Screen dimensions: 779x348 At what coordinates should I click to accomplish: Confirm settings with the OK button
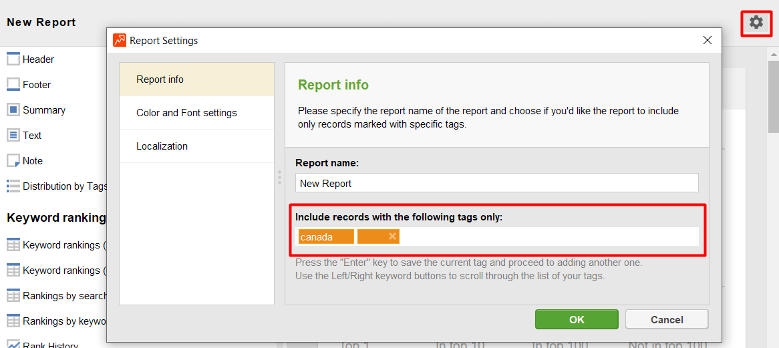(x=577, y=319)
